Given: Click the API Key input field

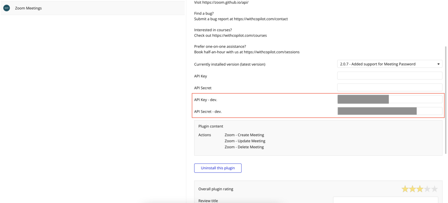Looking at the screenshot, I should (390, 76).
